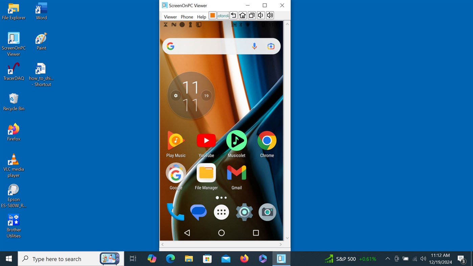The image size is (473, 266).
Task: Open the Viewer menu
Action: (170, 17)
